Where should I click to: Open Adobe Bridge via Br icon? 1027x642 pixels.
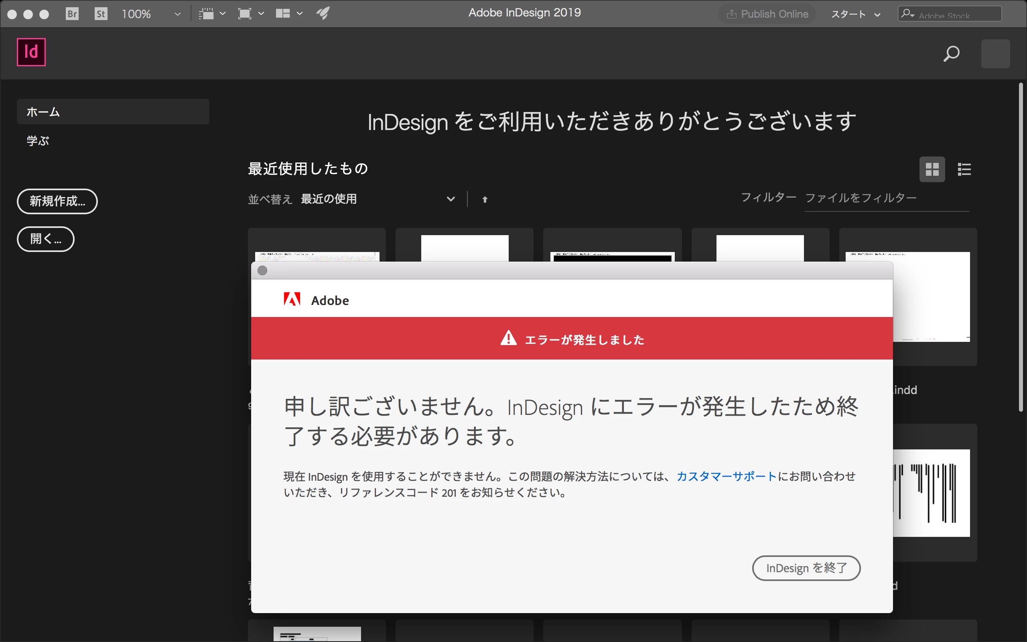point(72,14)
